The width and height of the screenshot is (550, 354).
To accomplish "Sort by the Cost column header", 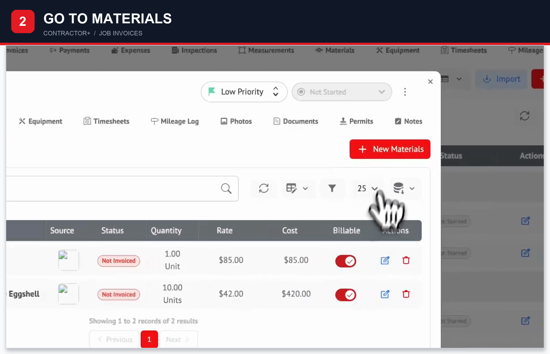I will [x=290, y=231].
